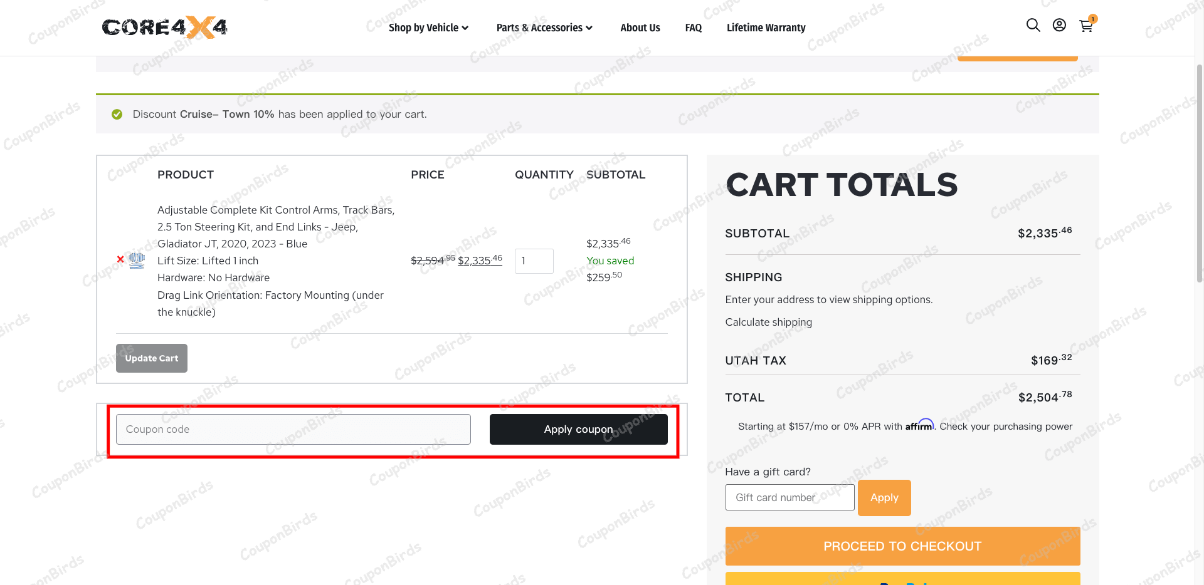Remove the cart item with the red X

pos(120,260)
